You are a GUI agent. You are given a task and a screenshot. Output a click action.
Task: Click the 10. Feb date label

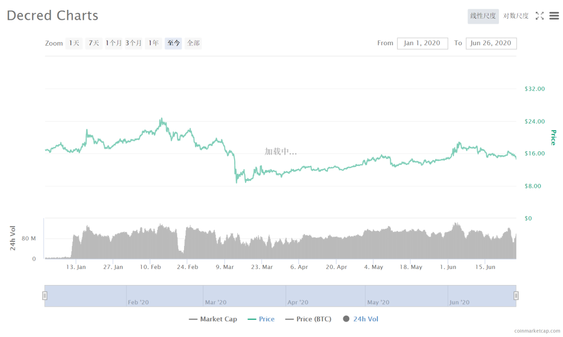(151, 267)
